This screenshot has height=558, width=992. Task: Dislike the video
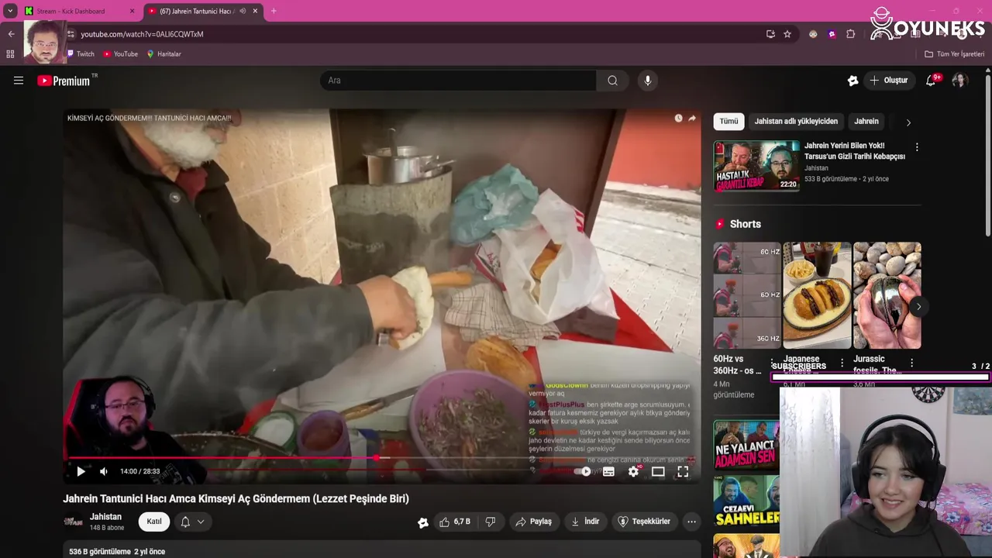(x=491, y=522)
